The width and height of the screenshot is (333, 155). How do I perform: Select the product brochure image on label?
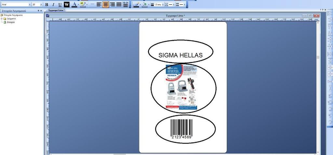click(181, 87)
